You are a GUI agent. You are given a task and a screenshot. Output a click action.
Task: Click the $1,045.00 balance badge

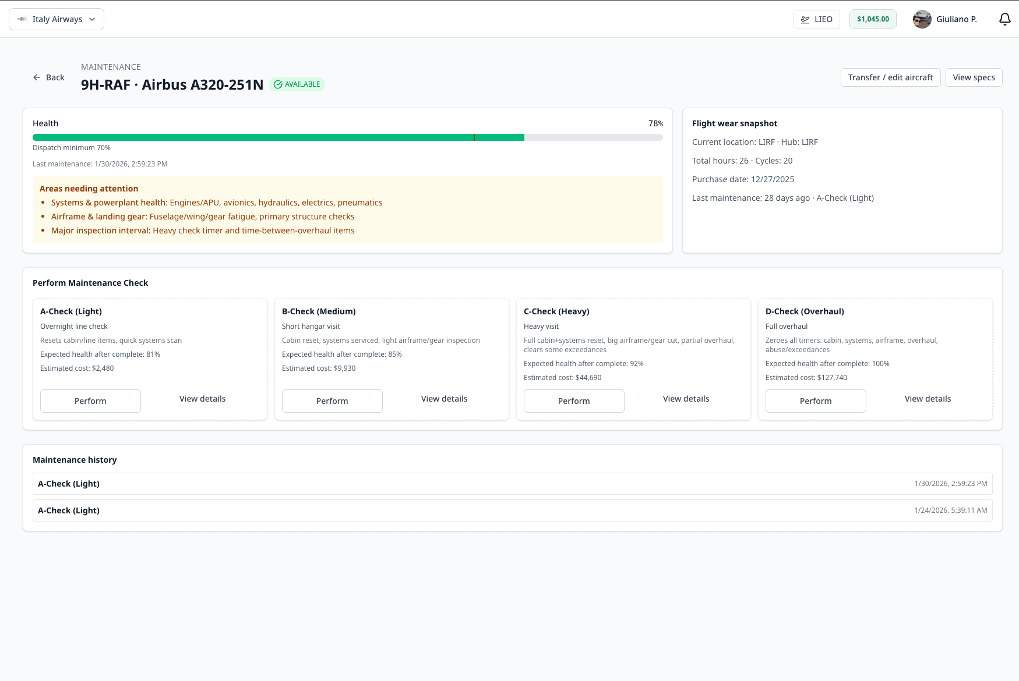click(872, 19)
